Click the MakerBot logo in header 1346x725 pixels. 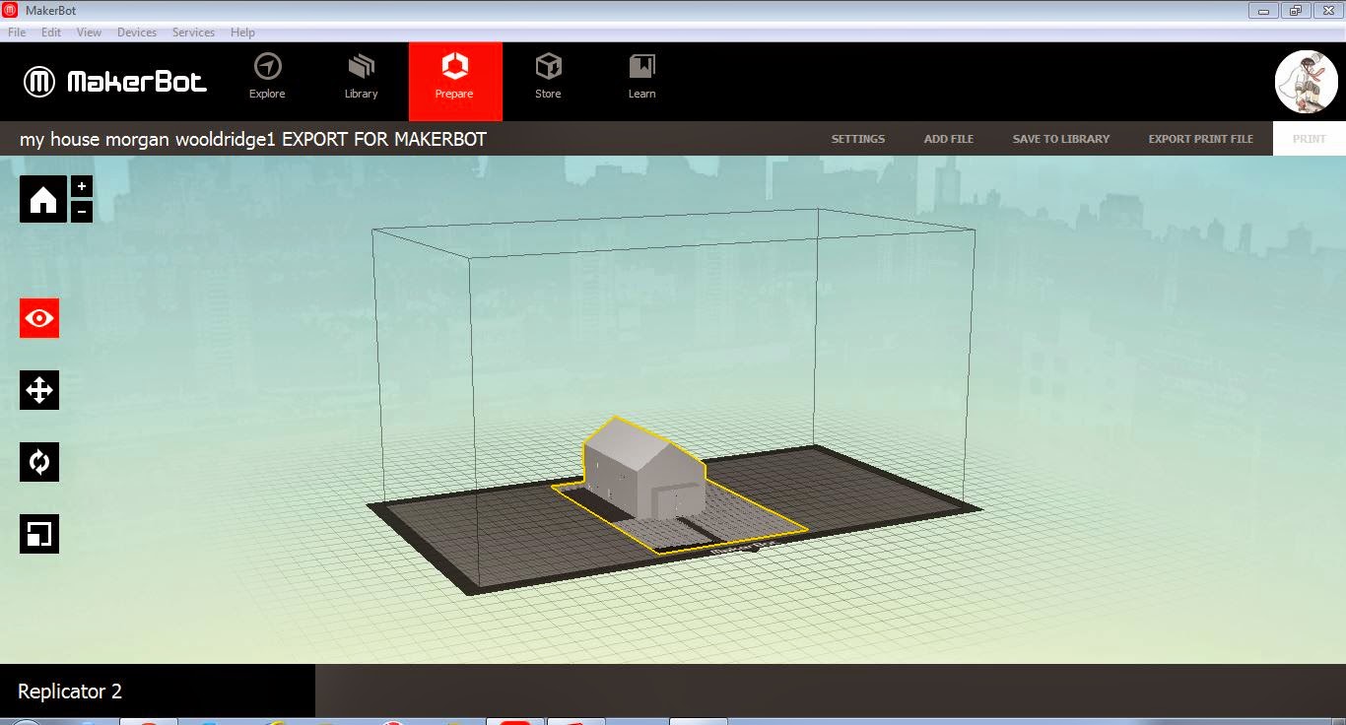click(115, 82)
